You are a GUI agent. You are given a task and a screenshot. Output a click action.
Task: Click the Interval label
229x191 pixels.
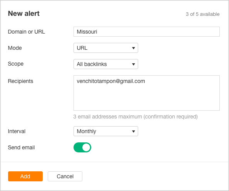[x=17, y=131]
